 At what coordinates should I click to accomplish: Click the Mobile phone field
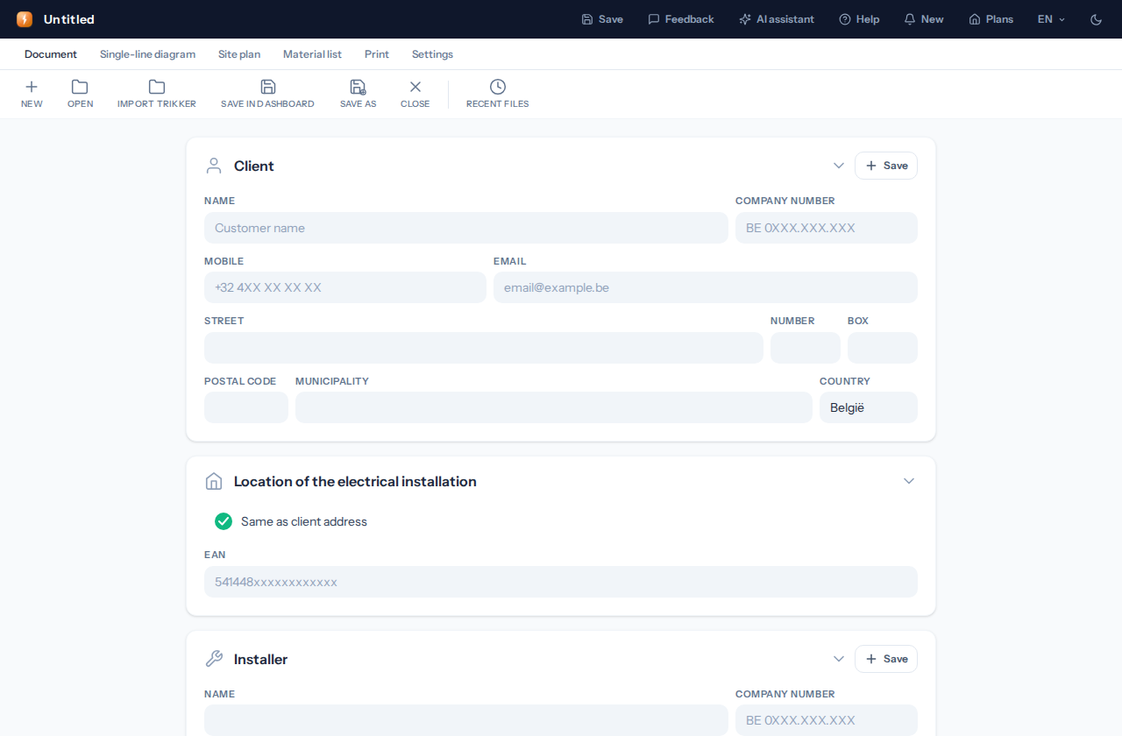tap(345, 287)
